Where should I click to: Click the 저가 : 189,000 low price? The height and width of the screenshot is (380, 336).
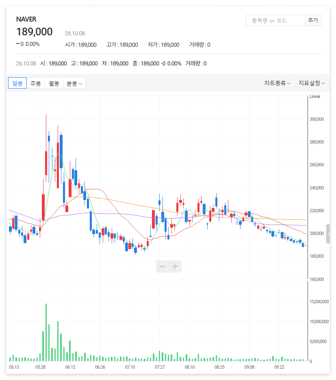(163, 45)
